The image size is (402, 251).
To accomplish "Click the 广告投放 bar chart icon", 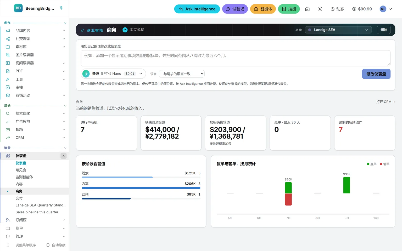I will point(8,122).
